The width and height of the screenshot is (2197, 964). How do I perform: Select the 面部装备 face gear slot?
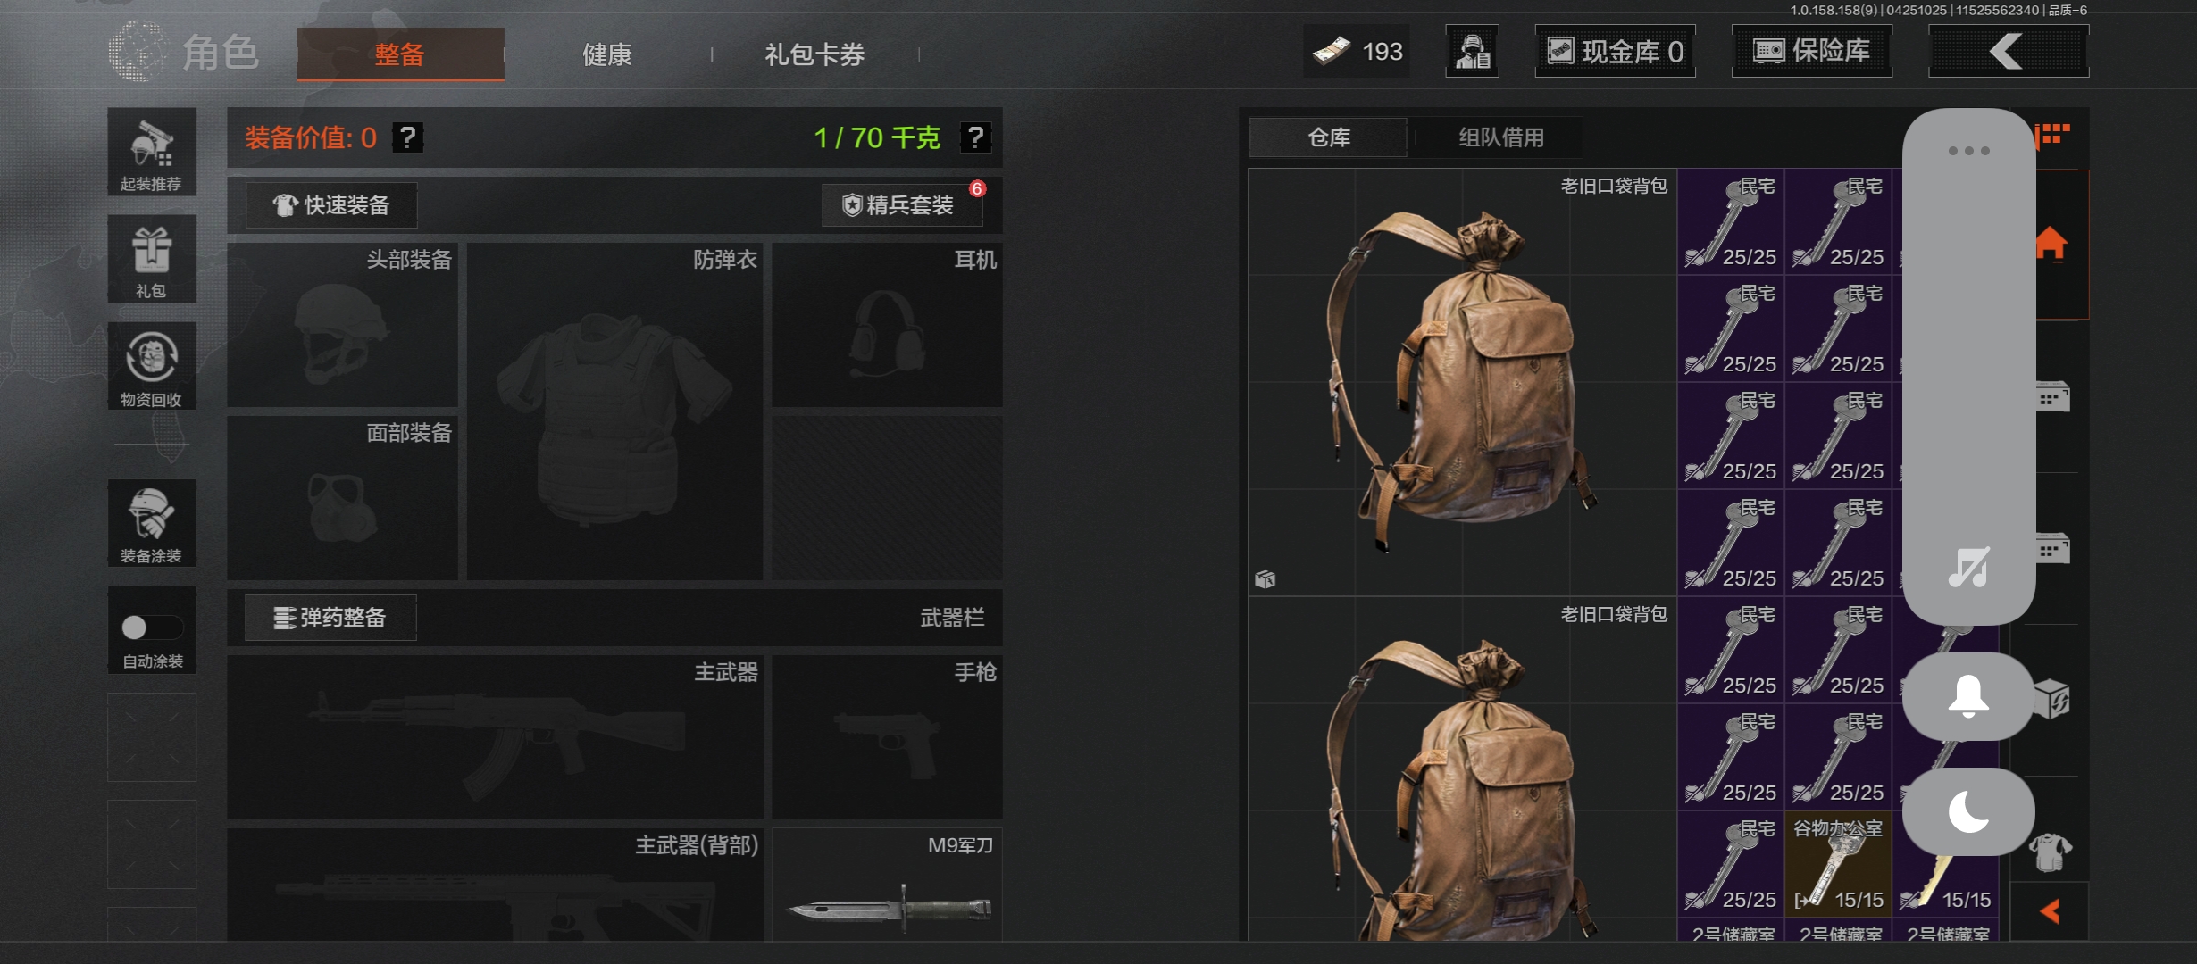click(343, 498)
